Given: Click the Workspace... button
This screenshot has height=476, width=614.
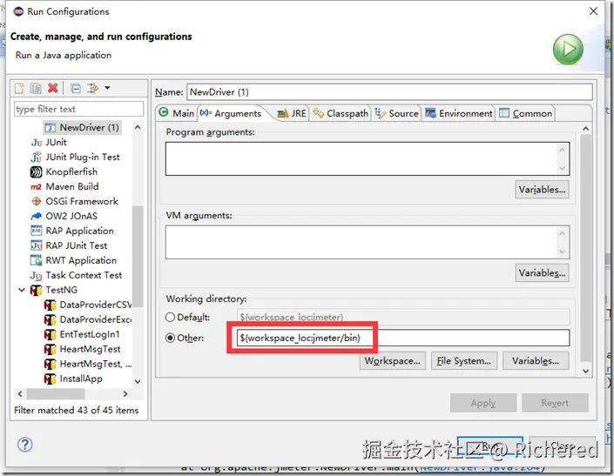Looking at the screenshot, I should pyautogui.click(x=393, y=360).
